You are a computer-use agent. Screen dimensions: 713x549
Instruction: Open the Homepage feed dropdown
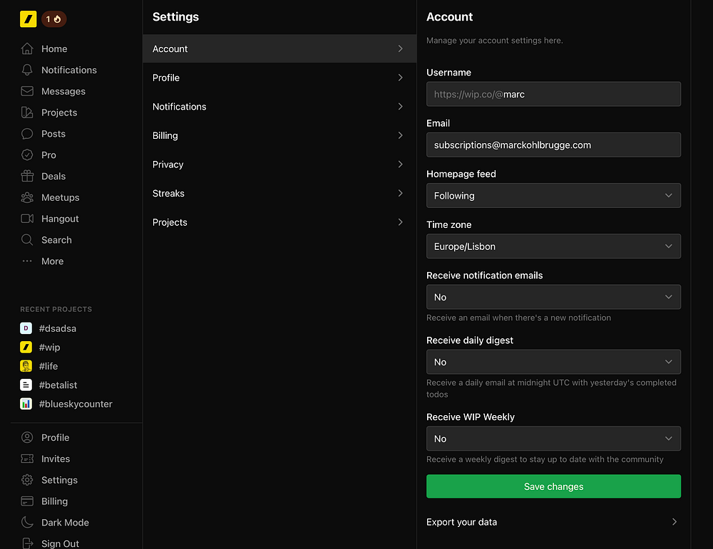pyautogui.click(x=553, y=196)
